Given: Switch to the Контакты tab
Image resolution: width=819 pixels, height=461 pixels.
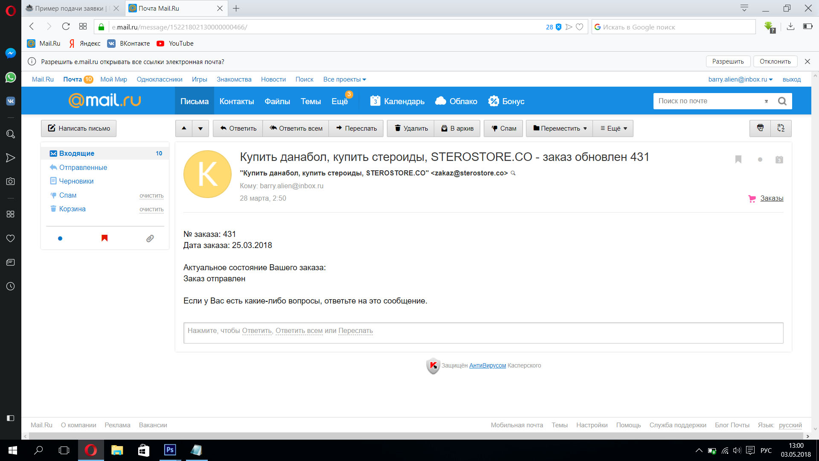Looking at the screenshot, I should click(236, 102).
